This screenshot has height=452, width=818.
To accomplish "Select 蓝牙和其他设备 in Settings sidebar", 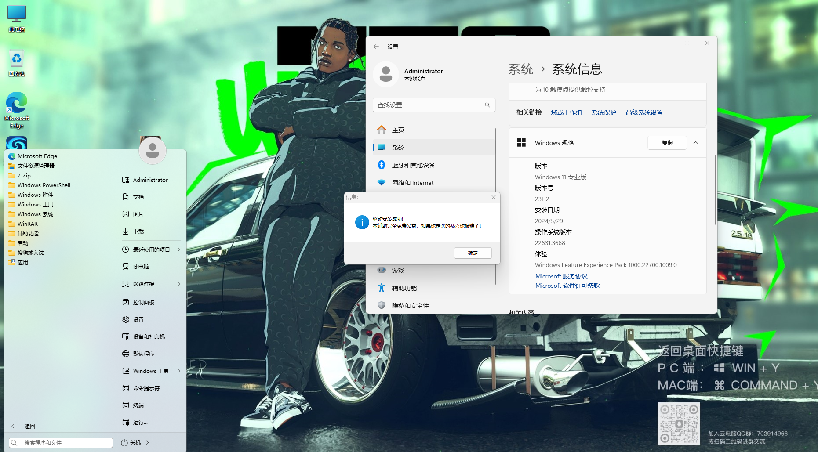I will 434,165.
